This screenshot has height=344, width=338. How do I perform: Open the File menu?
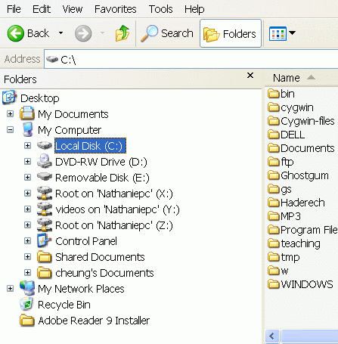pyautogui.click(x=14, y=9)
